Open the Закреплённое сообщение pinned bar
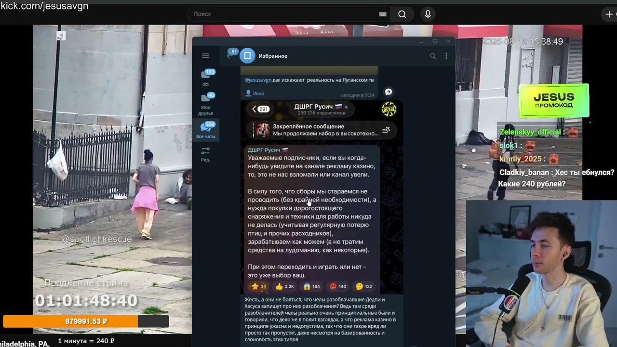 coord(322,130)
